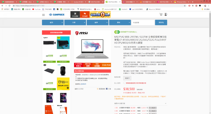Open the Chrome profile avatar icon
Viewport: 211px width, 114px height.
point(205,6)
